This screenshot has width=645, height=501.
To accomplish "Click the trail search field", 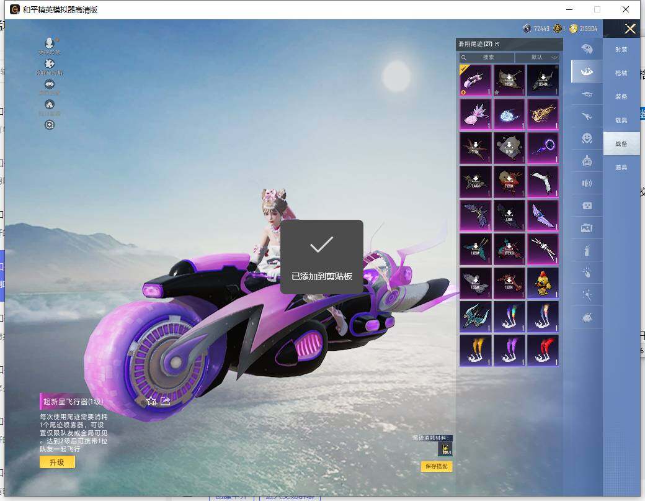I will (487, 57).
